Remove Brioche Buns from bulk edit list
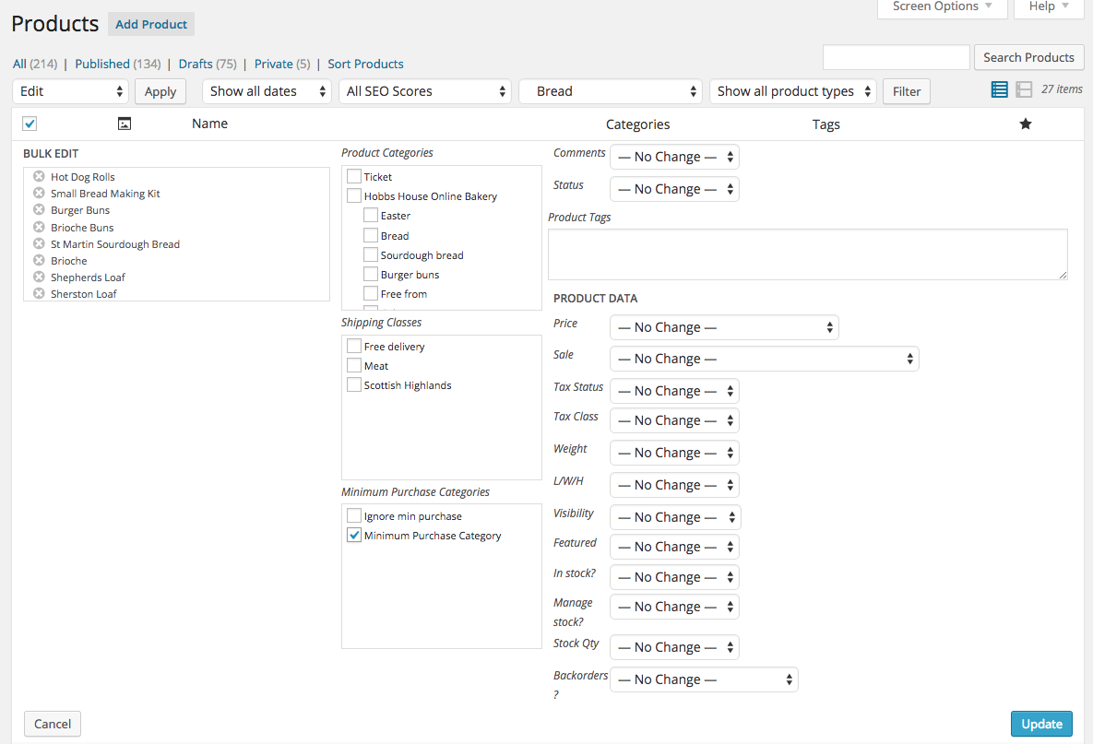 point(39,227)
